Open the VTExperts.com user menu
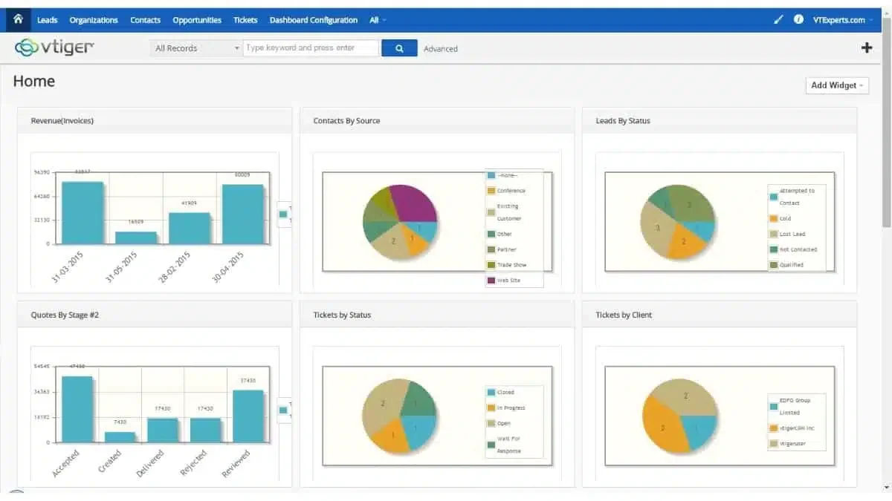Screen dimensions: 892x501 tap(843, 20)
